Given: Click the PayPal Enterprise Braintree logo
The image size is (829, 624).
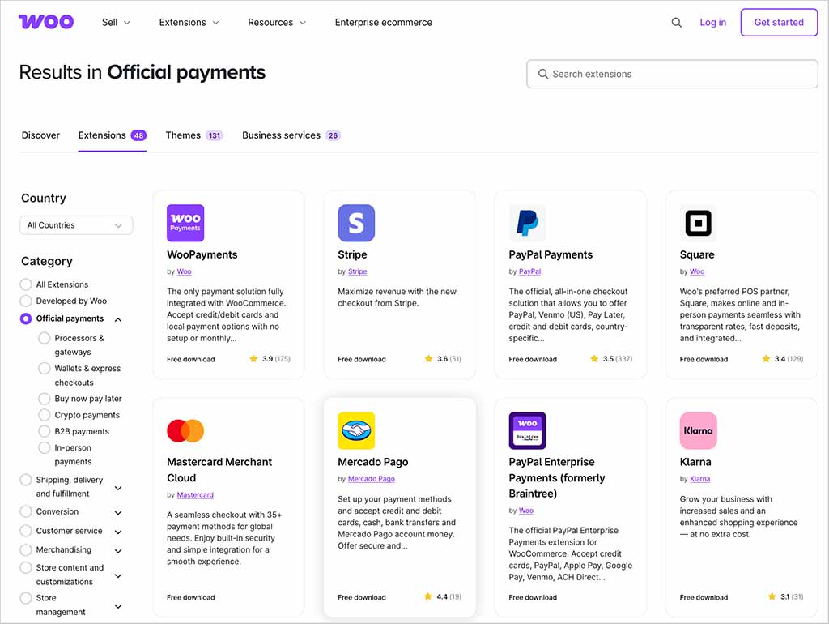Looking at the screenshot, I should (527, 430).
